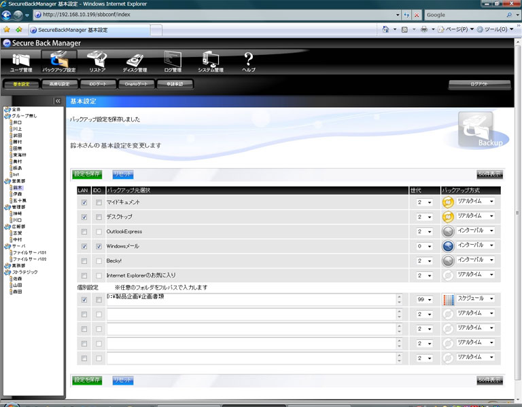Click the IE Stop button
Image resolution: width=522 pixels, height=407 pixels.
[417, 15]
